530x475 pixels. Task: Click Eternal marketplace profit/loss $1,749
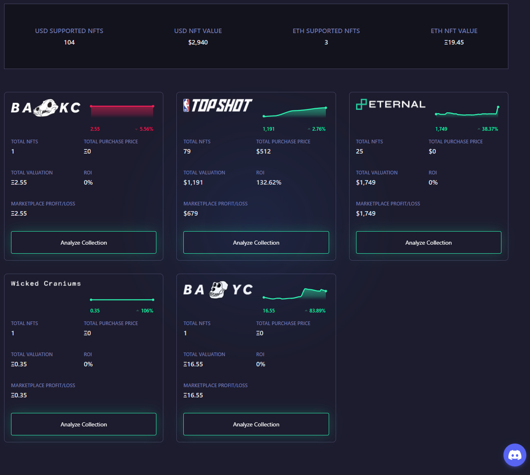pos(365,214)
